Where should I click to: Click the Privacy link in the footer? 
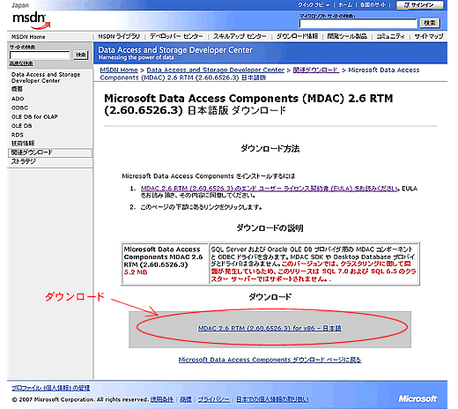[x=213, y=399]
